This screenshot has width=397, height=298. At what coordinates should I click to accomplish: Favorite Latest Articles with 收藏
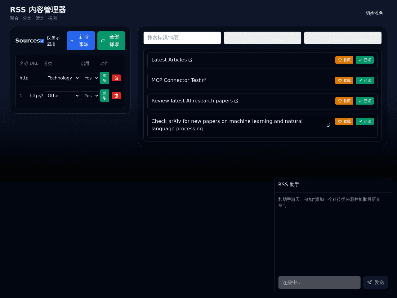[344, 60]
